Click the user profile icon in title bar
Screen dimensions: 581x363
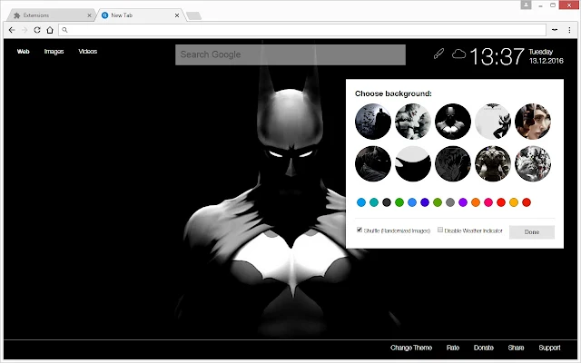point(526,5)
